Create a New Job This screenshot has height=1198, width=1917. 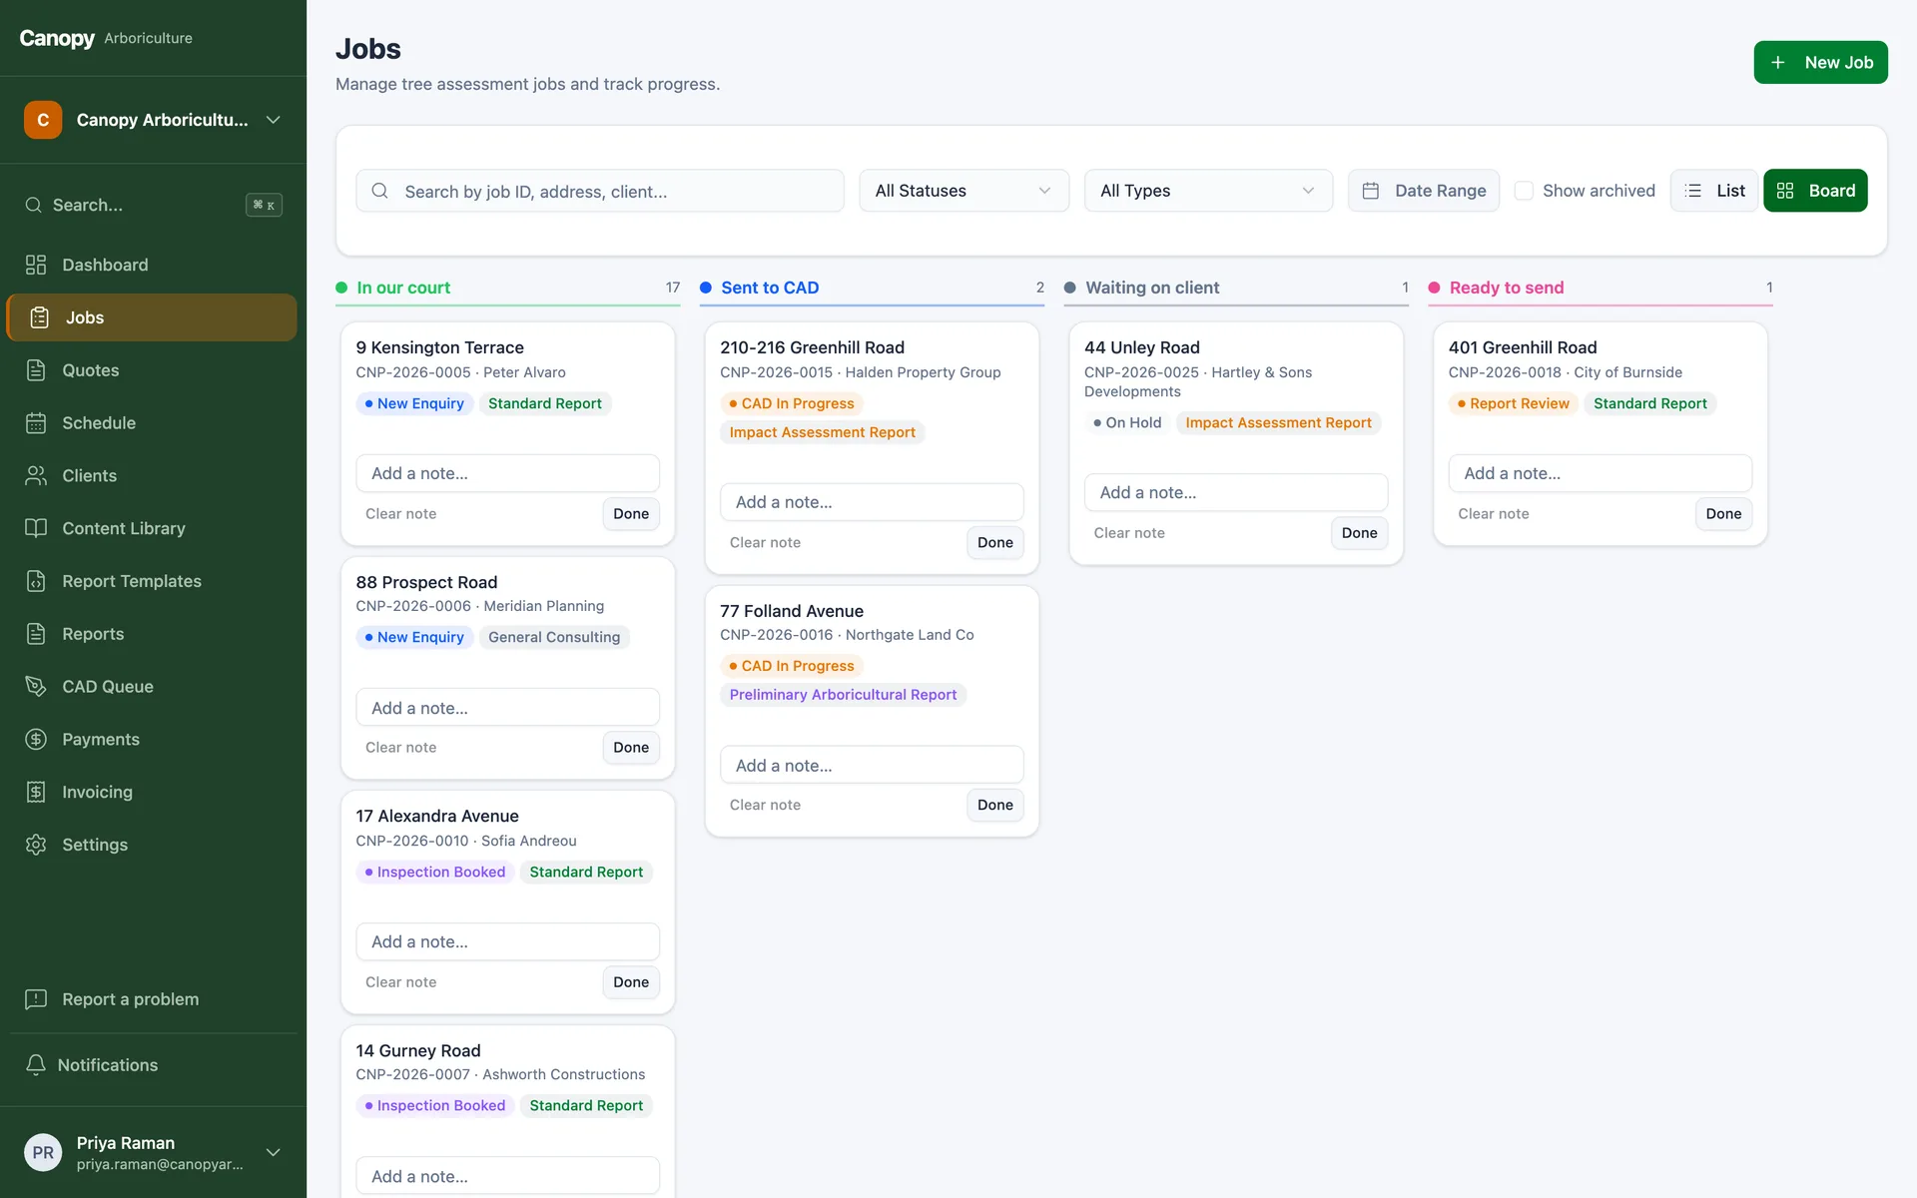[1820, 63]
